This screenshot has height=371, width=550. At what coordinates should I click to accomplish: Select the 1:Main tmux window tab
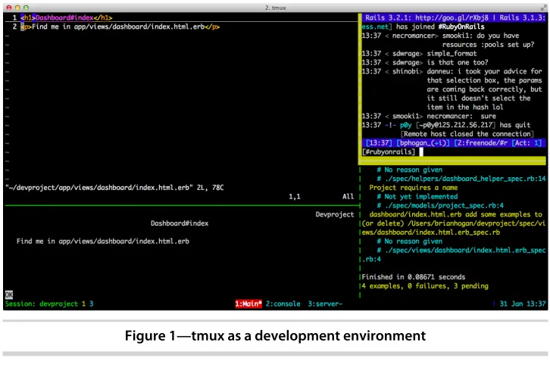pyautogui.click(x=248, y=304)
